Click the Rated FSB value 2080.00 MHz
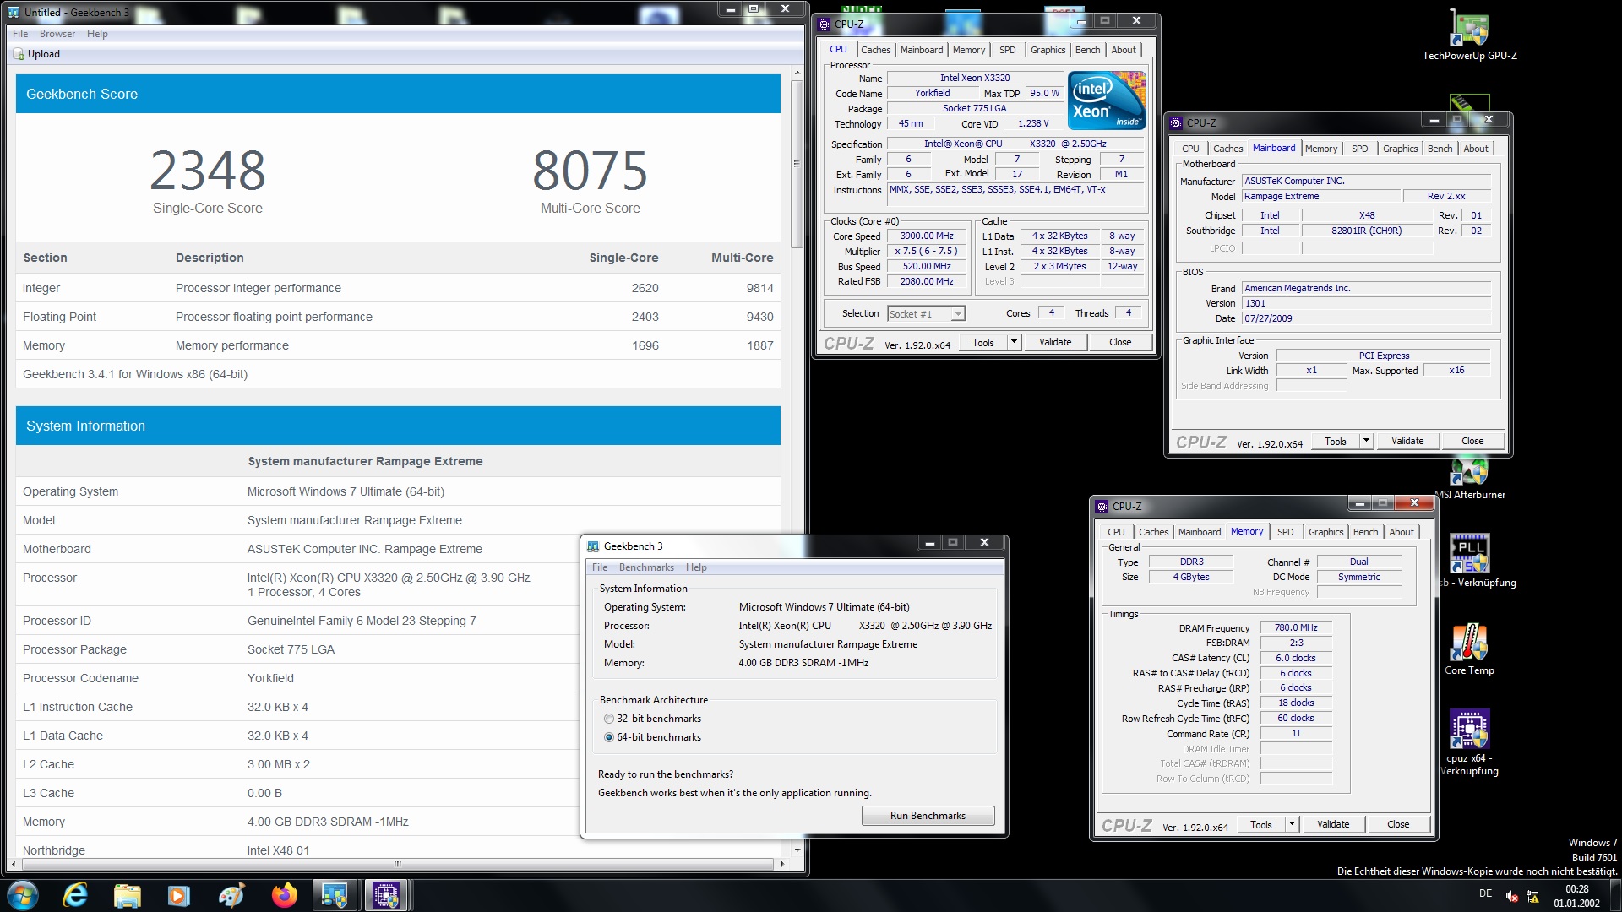The width and height of the screenshot is (1622, 912). (x=926, y=282)
